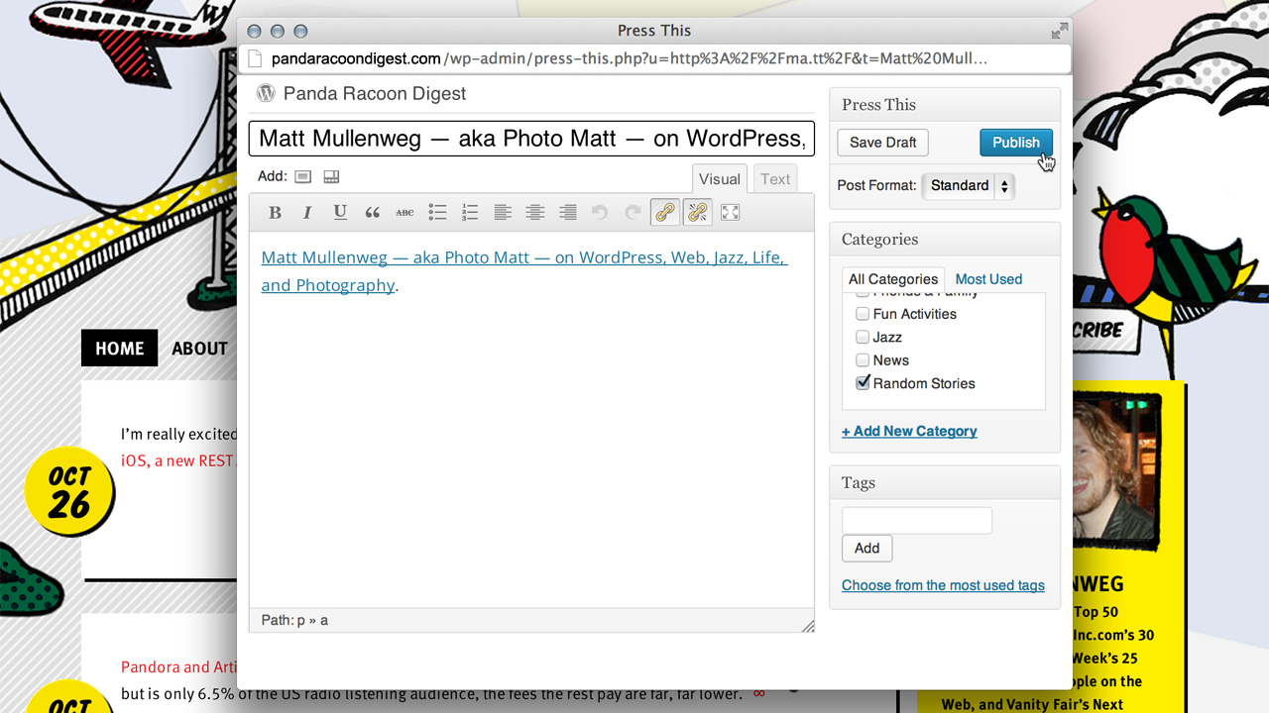This screenshot has height=713, width=1269.
Task: Switch to the Text editor tab
Action: [775, 179]
